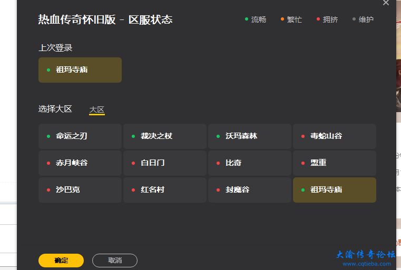Cancel with the 取消 button

(x=115, y=261)
